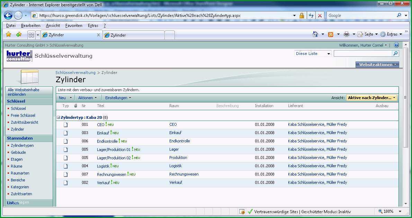The height and width of the screenshot is (218, 412).
Task: Open the Willkommen Hurter Cornel user menu
Action: [363, 45]
